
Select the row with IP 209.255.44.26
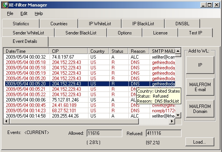coord(89,116)
